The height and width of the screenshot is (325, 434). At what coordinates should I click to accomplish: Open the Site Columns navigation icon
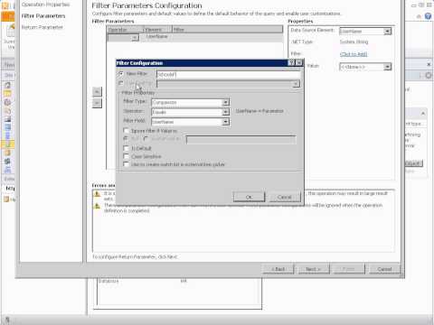click(x=7, y=136)
